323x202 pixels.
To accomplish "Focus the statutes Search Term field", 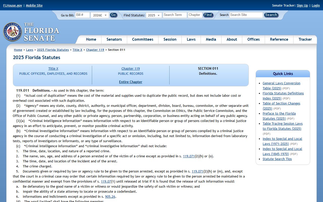I will tap(175, 15).
